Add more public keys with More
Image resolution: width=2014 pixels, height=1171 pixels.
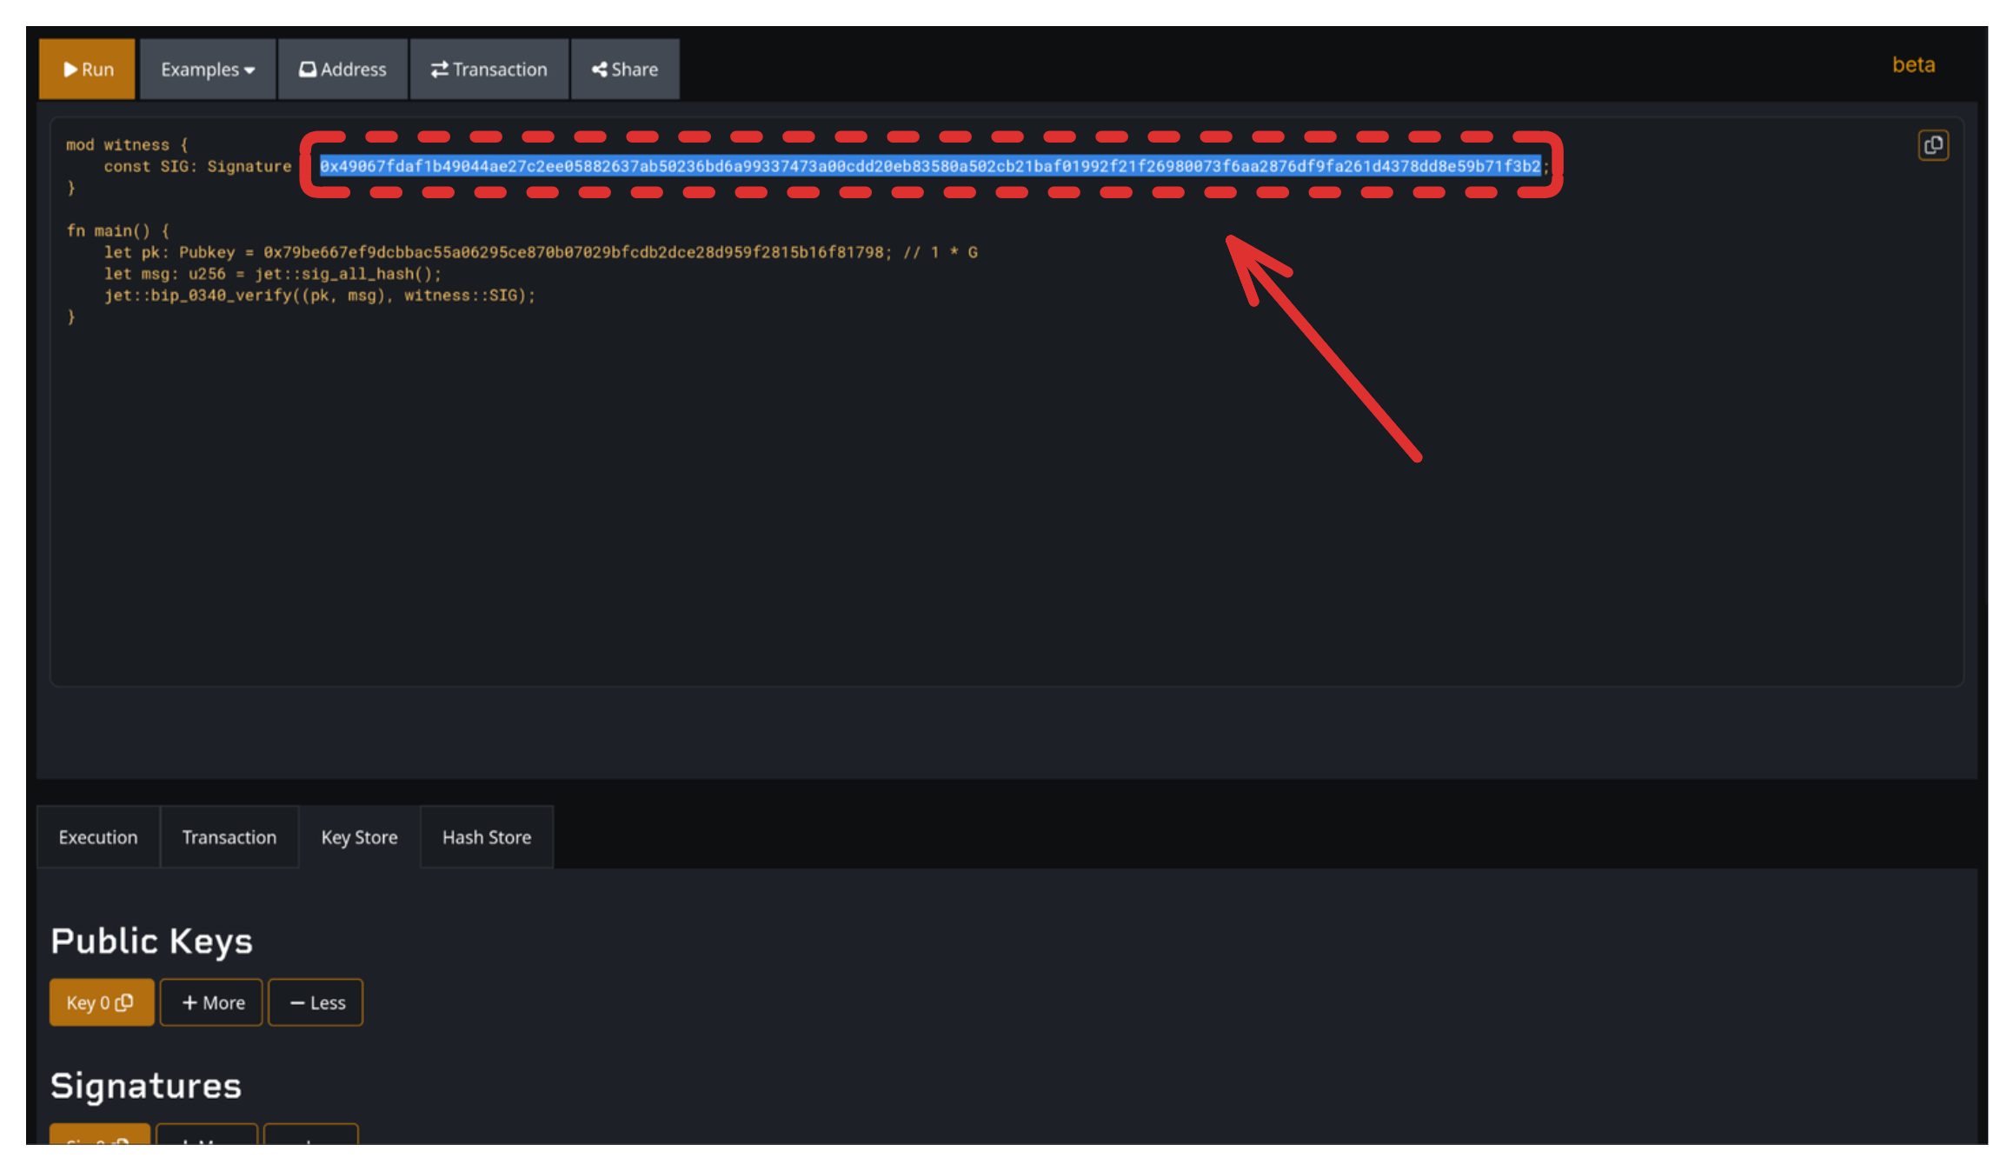[x=210, y=1001]
